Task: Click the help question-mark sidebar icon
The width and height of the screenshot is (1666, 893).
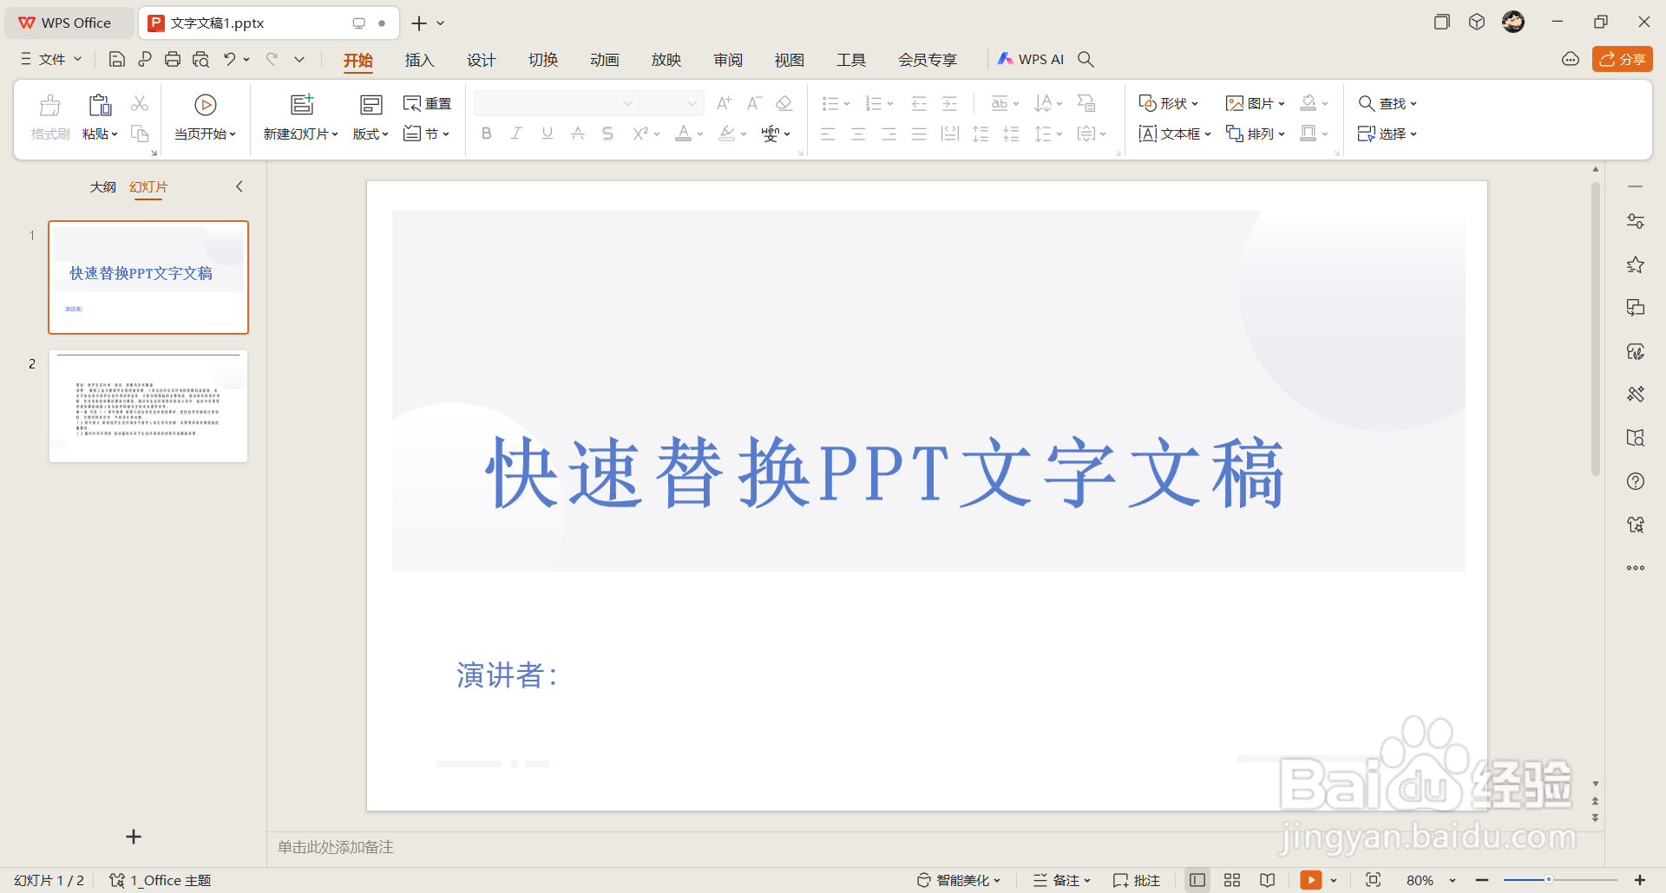Action: tap(1636, 481)
